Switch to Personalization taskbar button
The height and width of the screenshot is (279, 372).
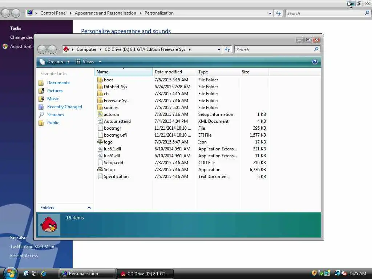point(87,274)
